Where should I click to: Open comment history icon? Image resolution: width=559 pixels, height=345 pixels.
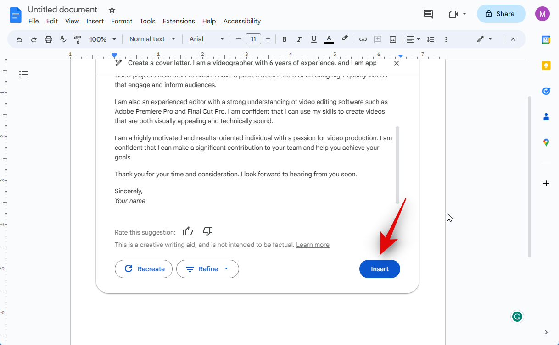[x=428, y=14]
